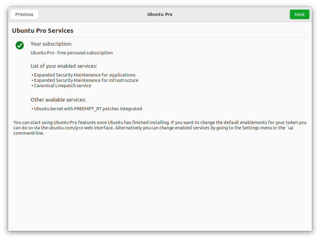Image resolution: width=320 pixels, height=240 pixels.
Task: Select the 'Ubuntu Pro Services' heading
Action: [x=42, y=31]
